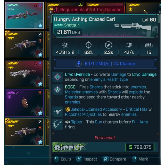Click Inspect button prompt

point(87,159)
